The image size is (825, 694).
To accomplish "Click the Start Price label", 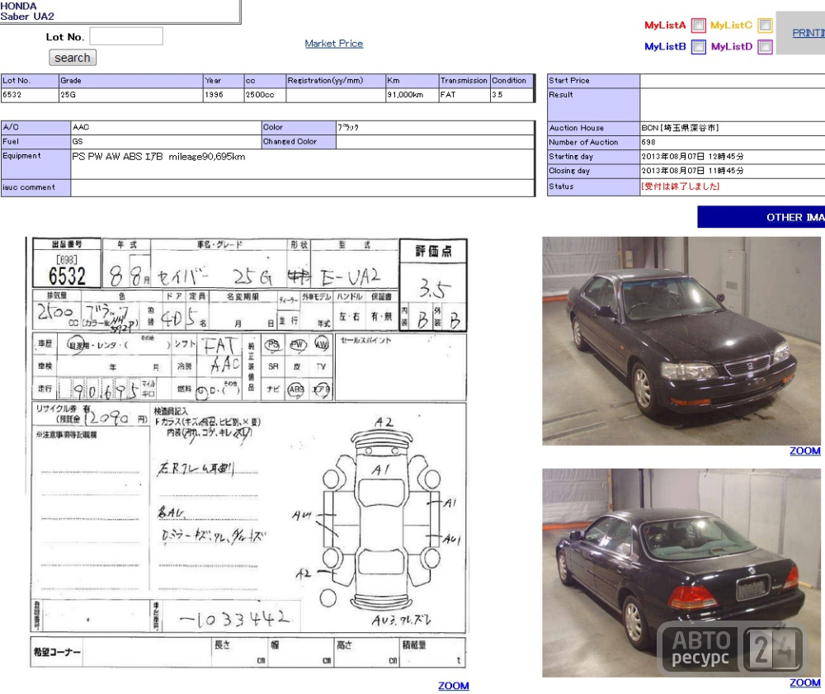I will 568,81.
